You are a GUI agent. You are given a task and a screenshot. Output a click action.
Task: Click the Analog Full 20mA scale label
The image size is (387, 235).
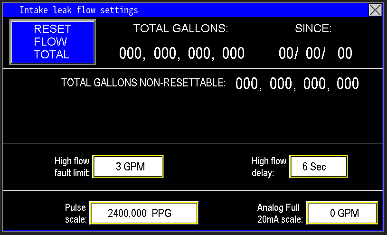(x=280, y=213)
